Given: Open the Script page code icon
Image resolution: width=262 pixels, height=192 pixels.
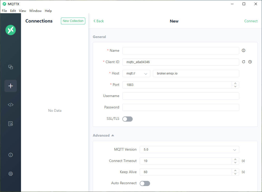Looking at the screenshot, I should pyautogui.click(x=11, y=105).
